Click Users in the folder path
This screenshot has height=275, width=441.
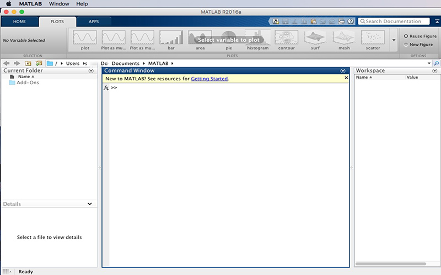[73, 63]
